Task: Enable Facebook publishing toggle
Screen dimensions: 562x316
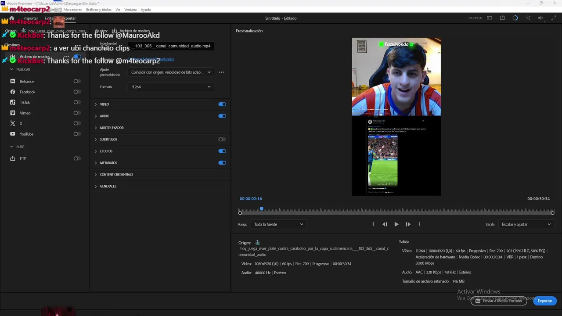Action: 77,92
